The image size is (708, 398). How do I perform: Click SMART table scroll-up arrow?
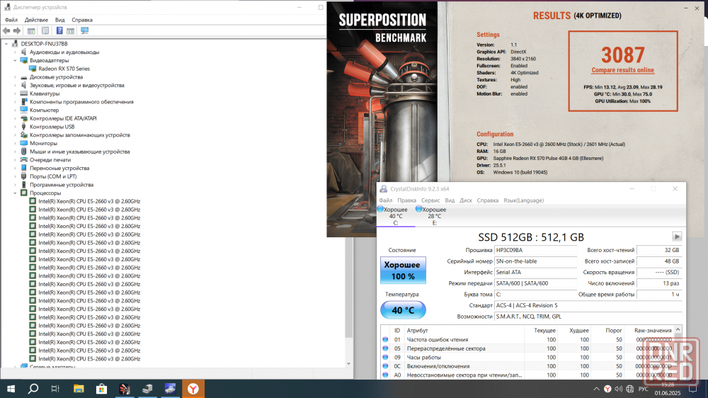tap(678, 330)
